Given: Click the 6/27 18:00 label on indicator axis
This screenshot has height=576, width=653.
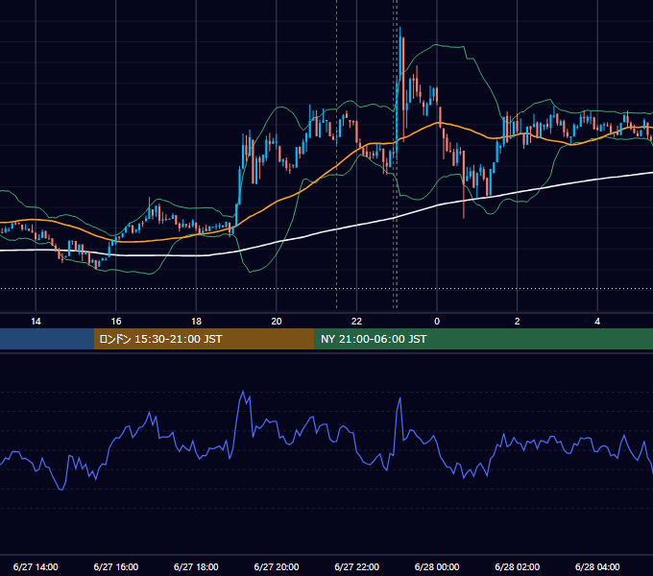Looking at the screenshot, I should coord(196,566).
